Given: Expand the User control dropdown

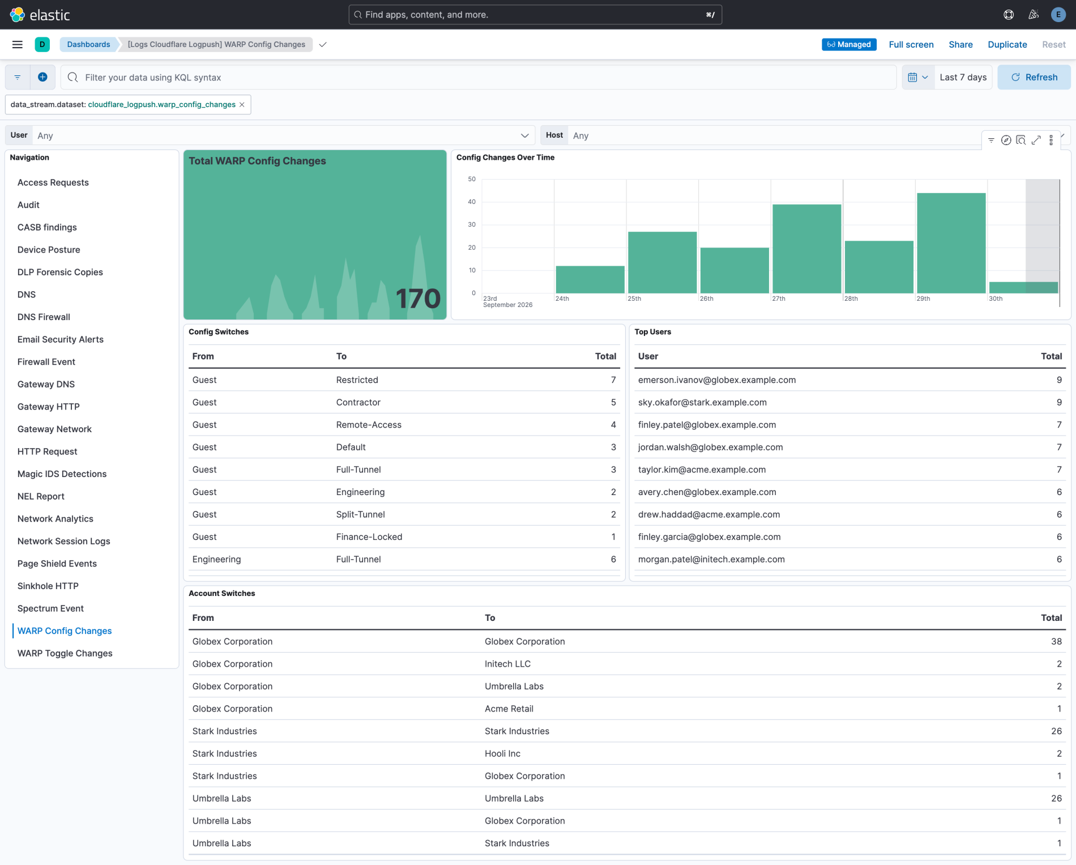Looking at the screenshot, I should coord(284,135).
